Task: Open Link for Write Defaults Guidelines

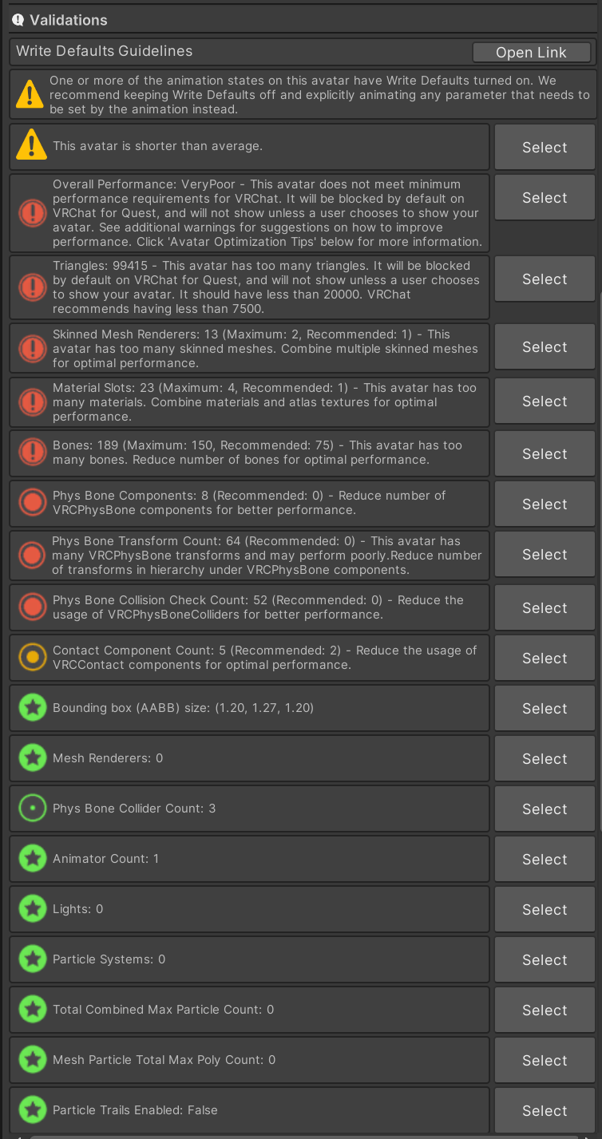Action: coord(531,53)
